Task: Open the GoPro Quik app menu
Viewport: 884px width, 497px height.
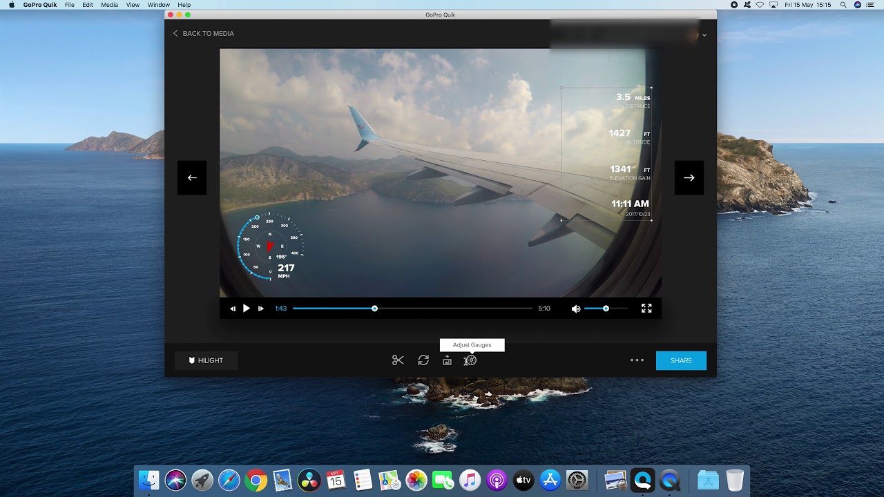Action: [x=41, y=5]
